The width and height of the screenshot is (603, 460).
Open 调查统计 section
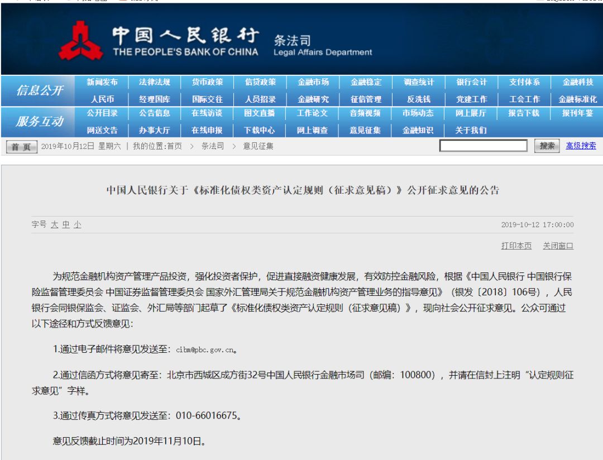pos(419,82)
